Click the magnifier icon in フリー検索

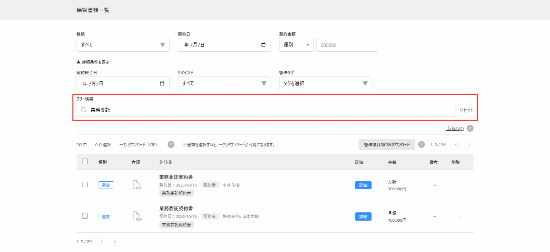83,110
